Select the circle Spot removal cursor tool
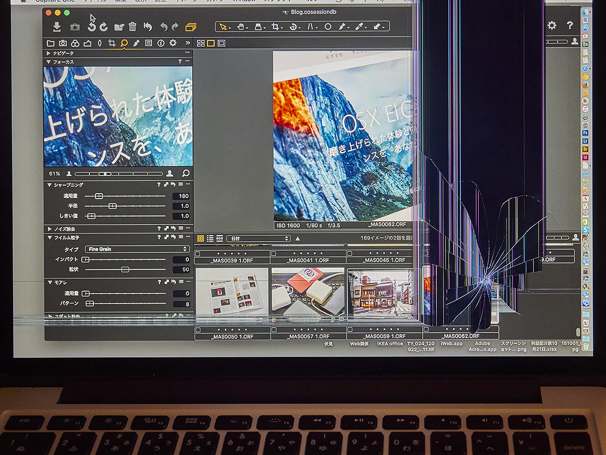This screenshot has width=606, height=455. coord(328,27)
